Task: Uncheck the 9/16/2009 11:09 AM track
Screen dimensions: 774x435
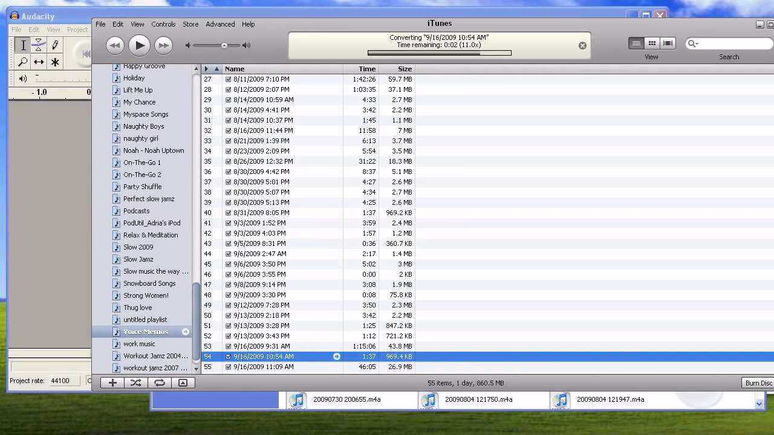Action: click(229, 367)
